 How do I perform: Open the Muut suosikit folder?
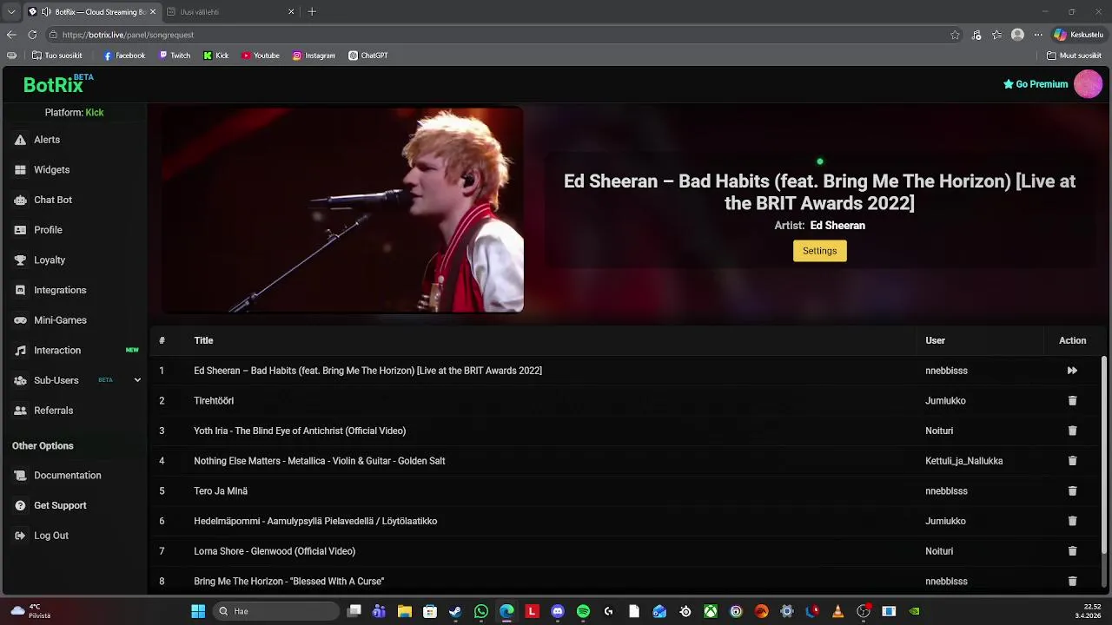pos(1075,56)
